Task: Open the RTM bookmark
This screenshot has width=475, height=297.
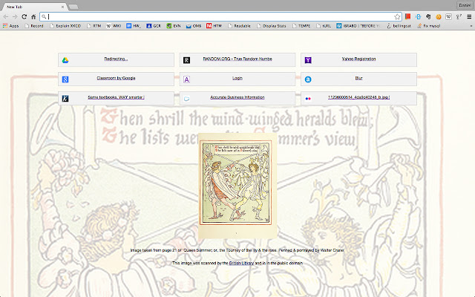Action: click(94, 26)
